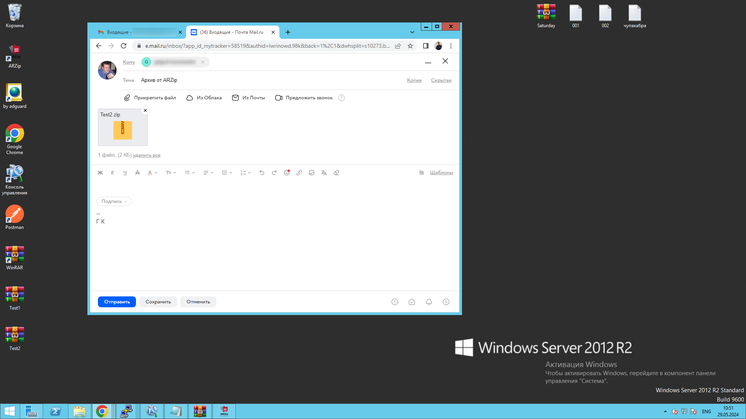746x419 pixels.
Task: Expand the Подпись signature dropdown
Action: [x=114, y=201]
